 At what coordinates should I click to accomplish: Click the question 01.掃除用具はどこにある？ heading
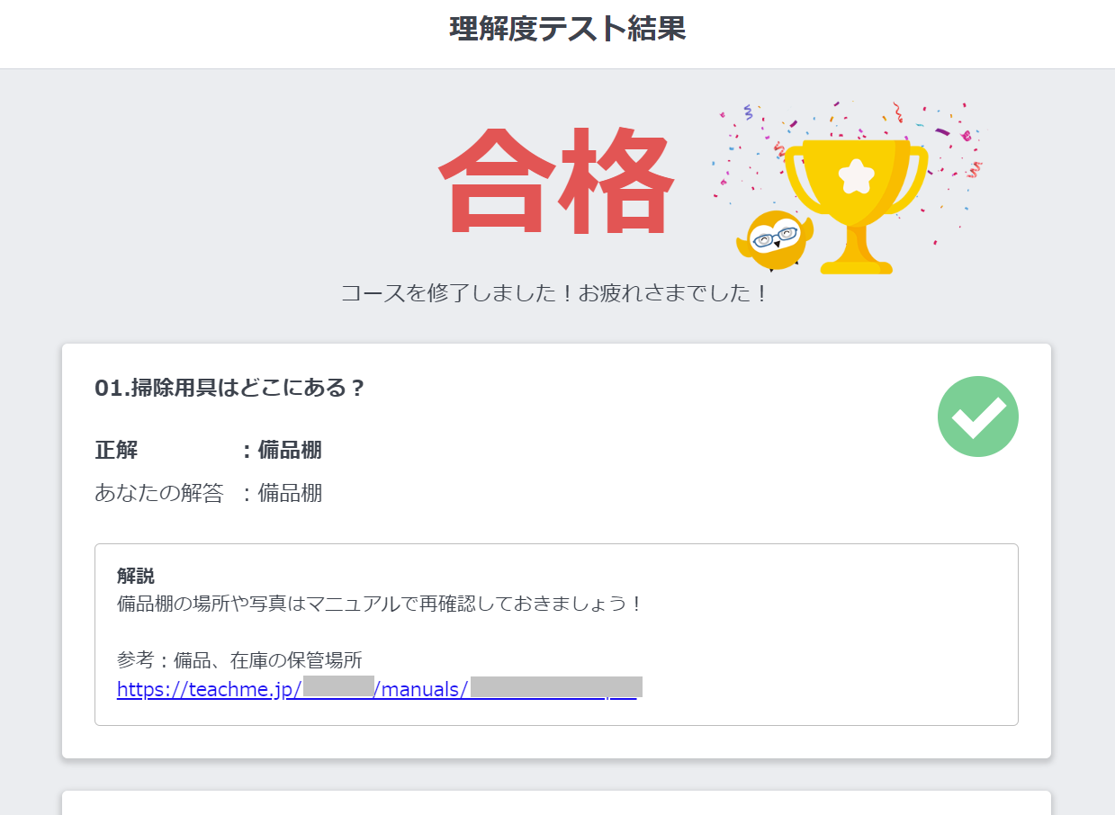(229, 388)
